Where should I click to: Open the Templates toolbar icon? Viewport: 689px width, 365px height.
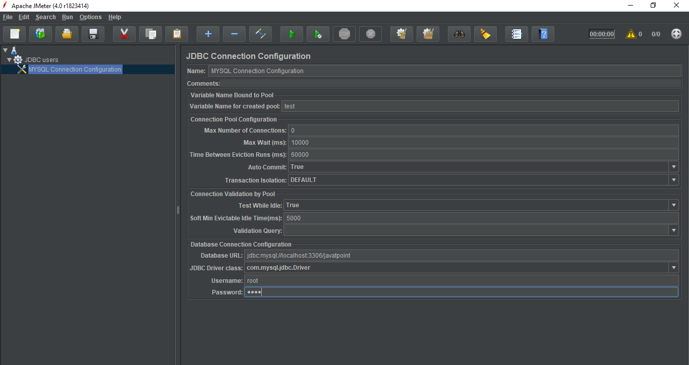[x=40, y=34]
